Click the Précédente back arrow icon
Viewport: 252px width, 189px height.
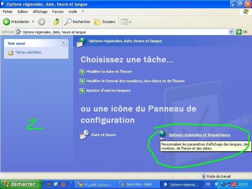7,21
